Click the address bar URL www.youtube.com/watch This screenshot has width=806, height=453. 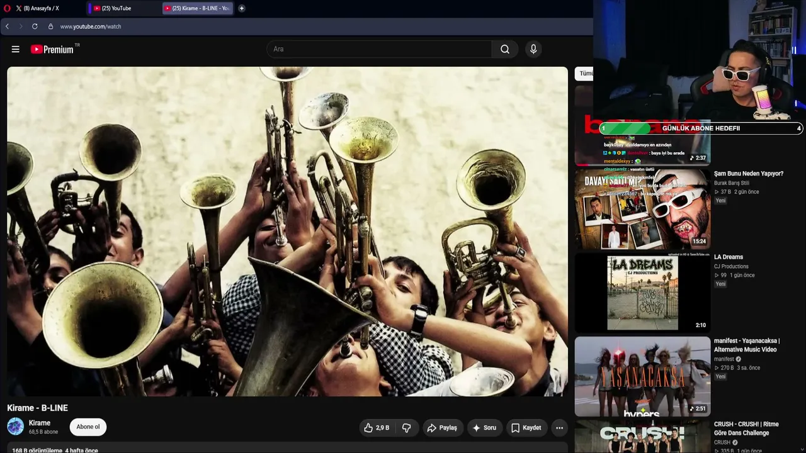click(x=91, y=26)
